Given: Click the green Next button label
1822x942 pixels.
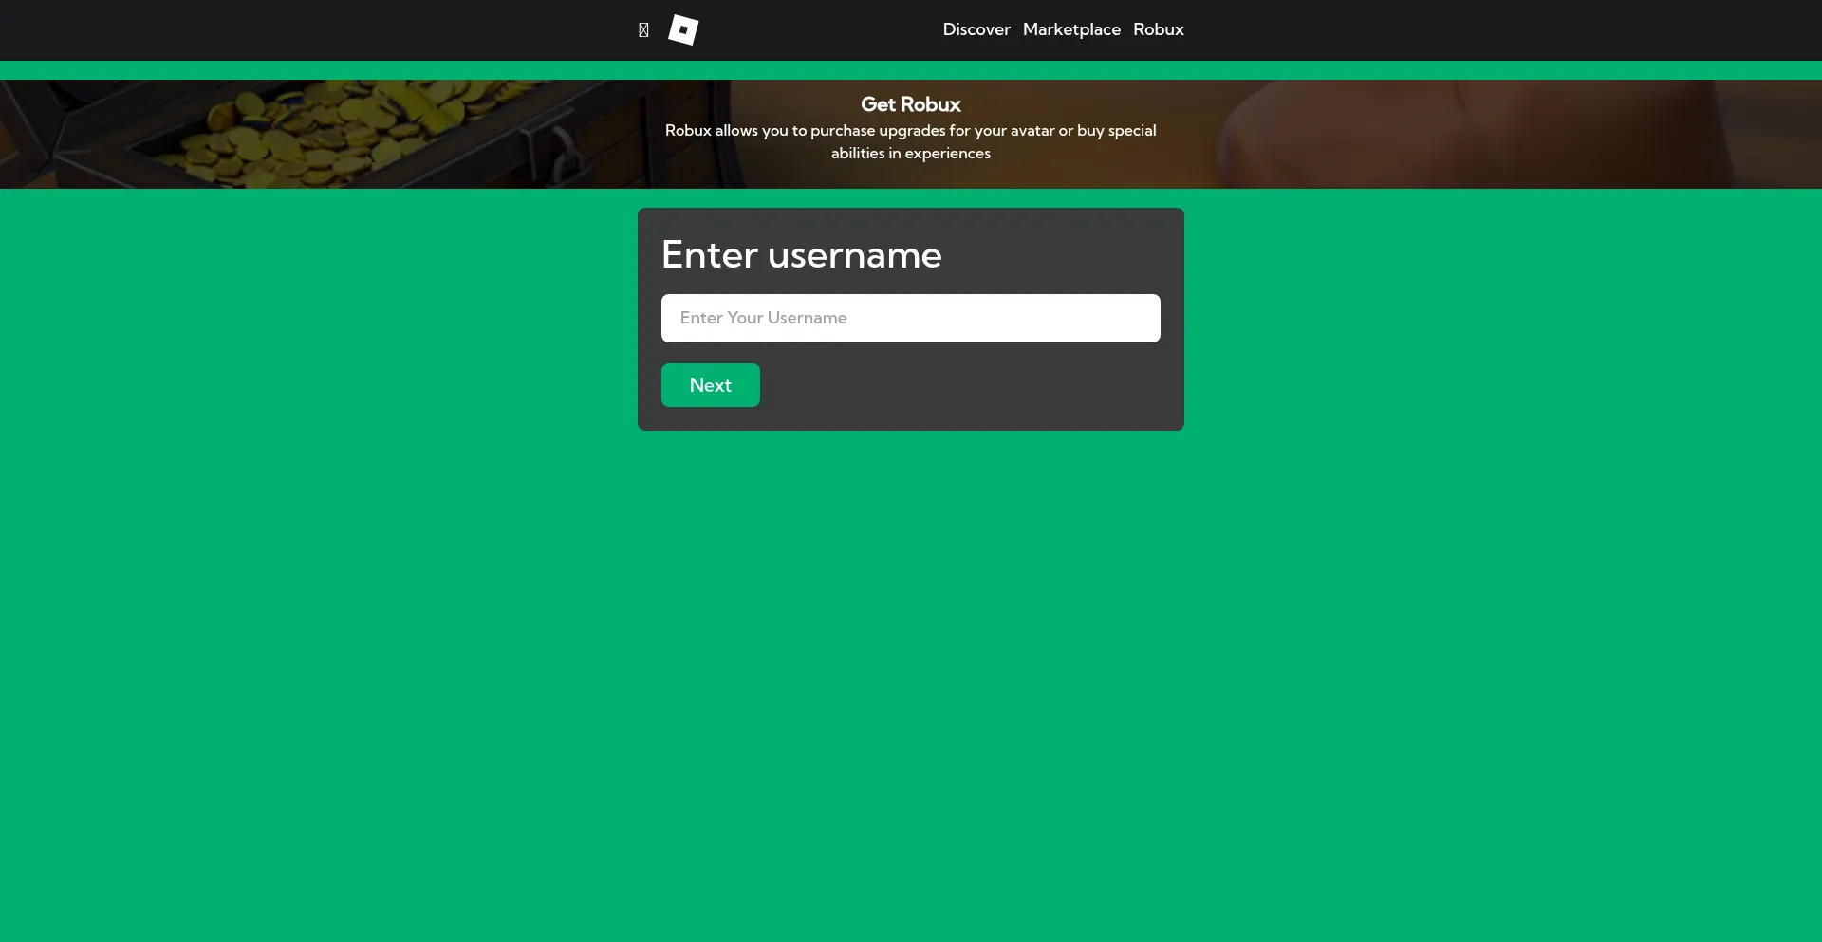Looking at the screenshot, I should (710, 385).
